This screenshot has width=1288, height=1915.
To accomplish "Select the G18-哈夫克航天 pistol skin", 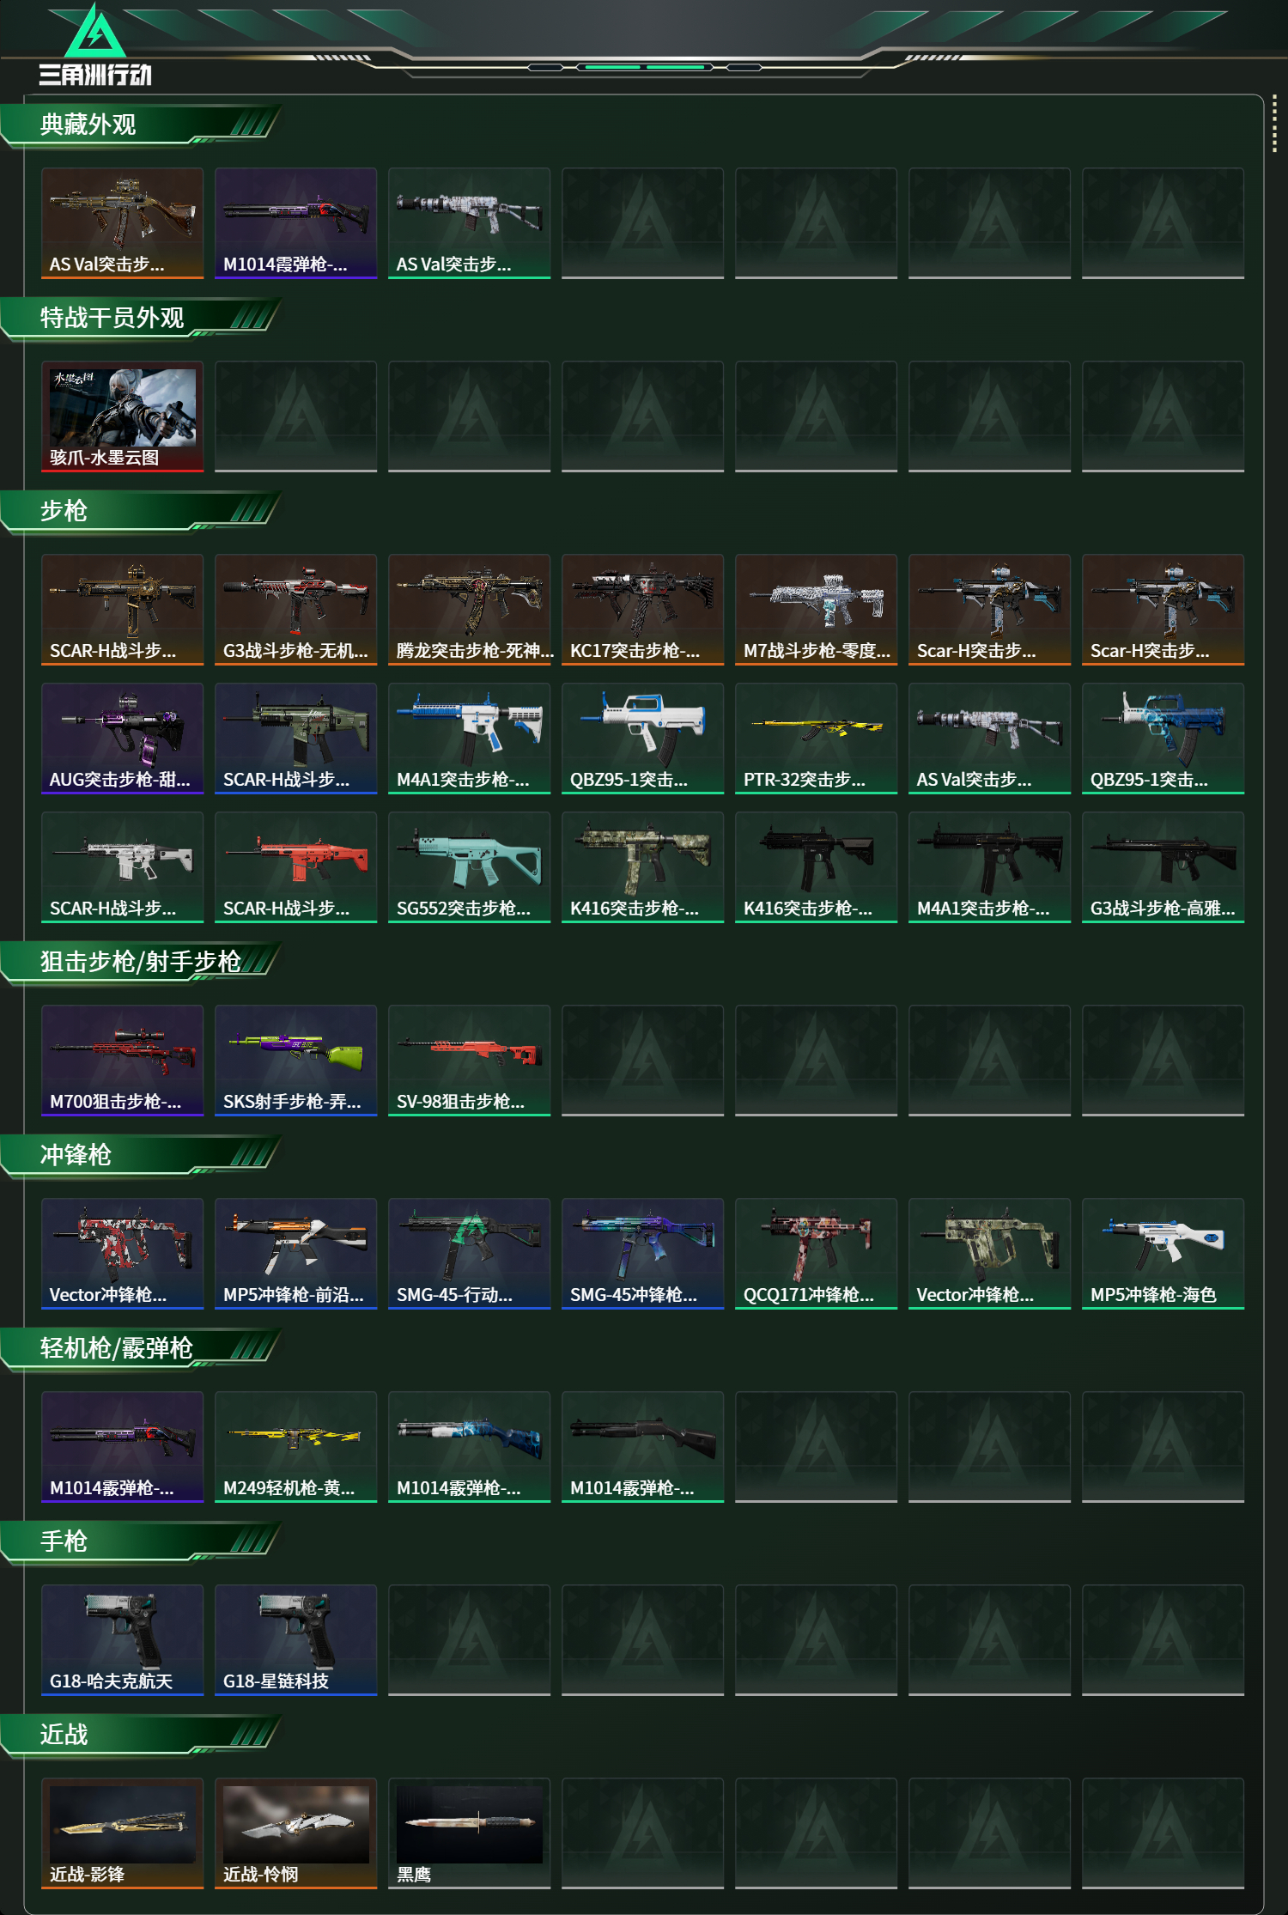I will coord(123,1640).
